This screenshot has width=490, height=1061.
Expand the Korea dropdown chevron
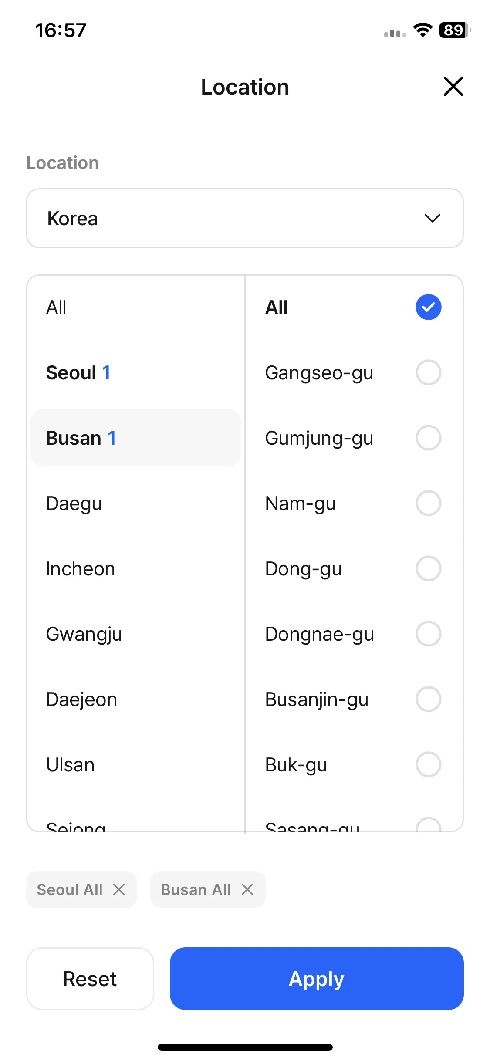coord(432,218)
